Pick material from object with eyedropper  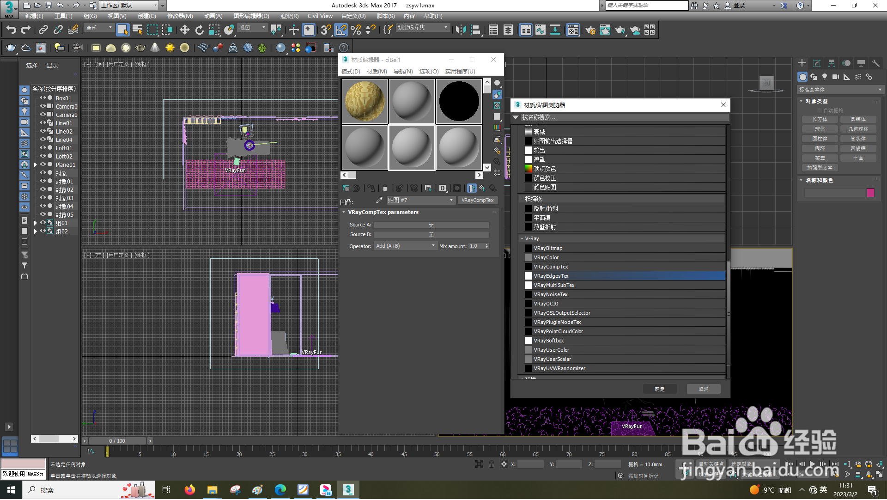click(x=379, y=200)
